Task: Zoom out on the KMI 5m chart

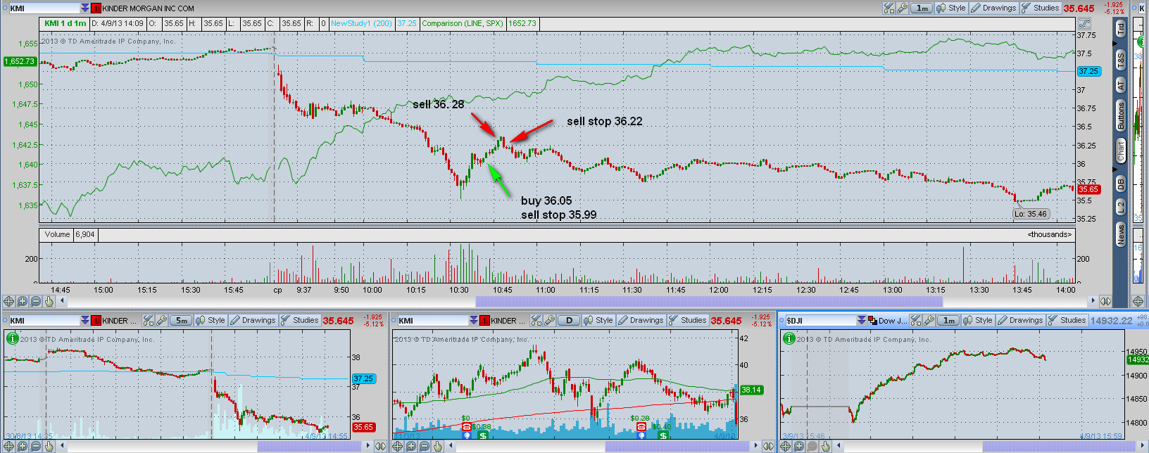Action: click(x=36, y=446)
